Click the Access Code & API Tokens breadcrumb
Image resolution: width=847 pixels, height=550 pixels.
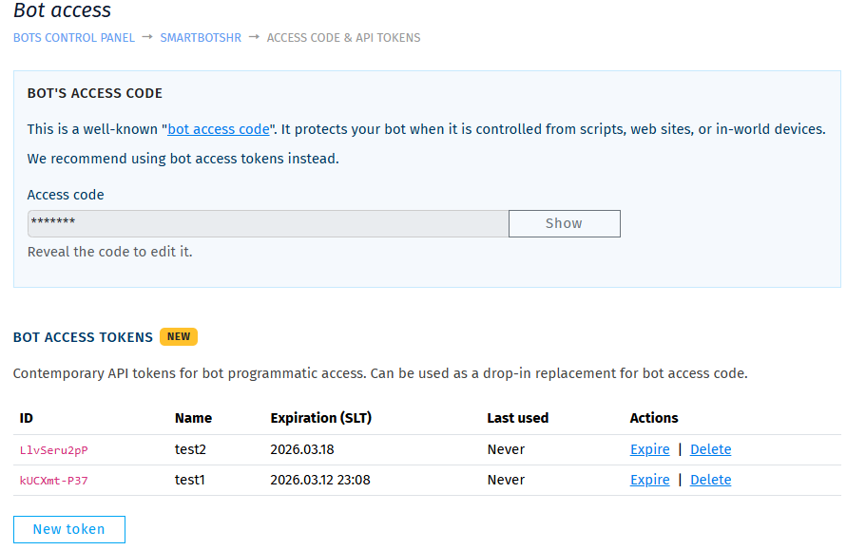tap(343, 38)
